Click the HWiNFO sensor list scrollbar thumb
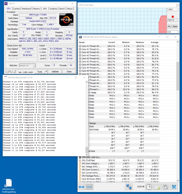Screen dimensions: 182x194 pos(177,76)
